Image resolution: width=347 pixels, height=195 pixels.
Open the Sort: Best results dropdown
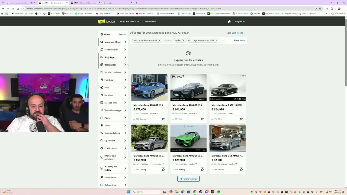pyautogui.click(x=236, y=33)
